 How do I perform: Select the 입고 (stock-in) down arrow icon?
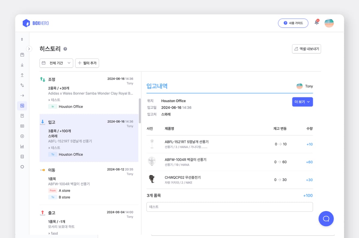tap(22, 65)
